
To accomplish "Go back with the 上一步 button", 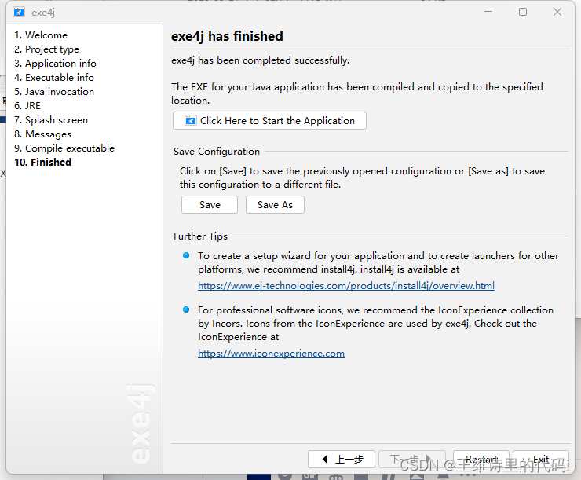I will 342,460.
